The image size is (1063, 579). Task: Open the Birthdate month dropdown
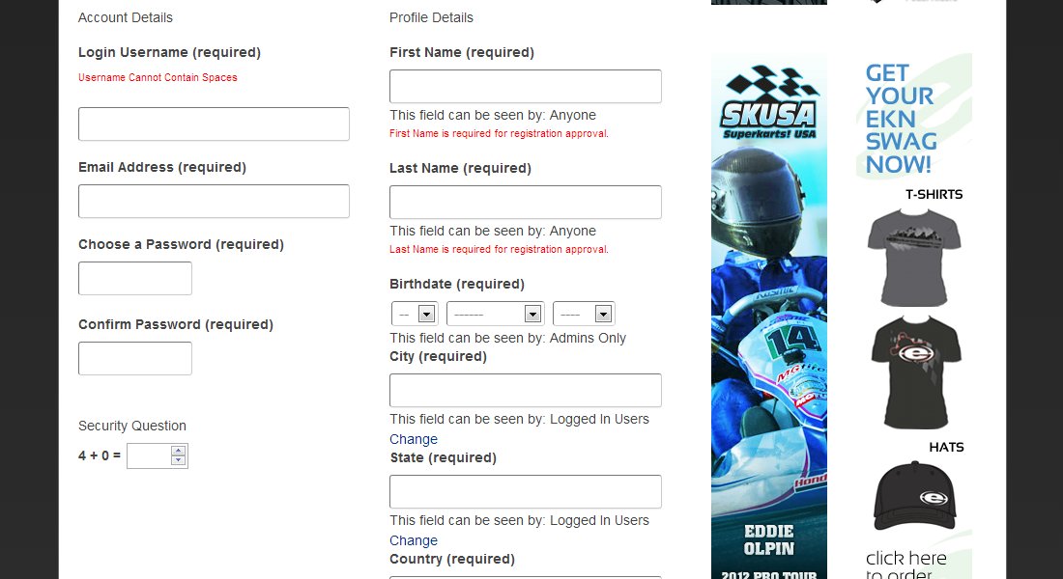coord(495,314)
